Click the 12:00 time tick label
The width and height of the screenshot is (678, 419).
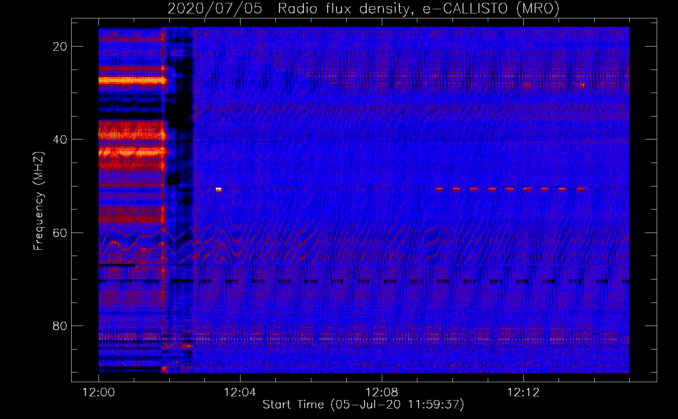point(98,393)
